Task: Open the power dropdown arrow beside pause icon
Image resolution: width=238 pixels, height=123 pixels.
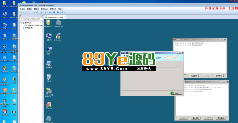Action: [x=23, y=12]
